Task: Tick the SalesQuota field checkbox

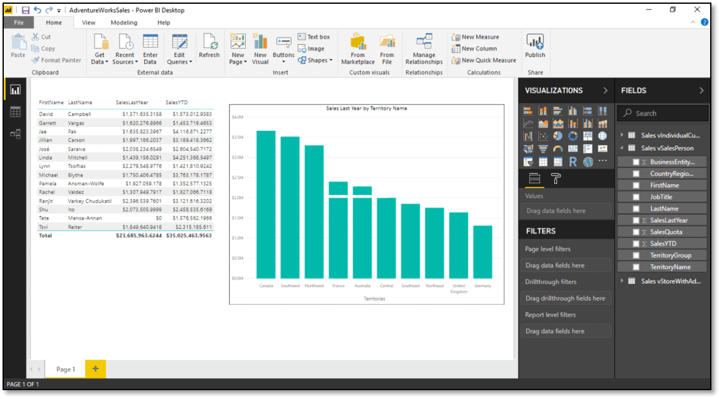Action: coord(636,232)
